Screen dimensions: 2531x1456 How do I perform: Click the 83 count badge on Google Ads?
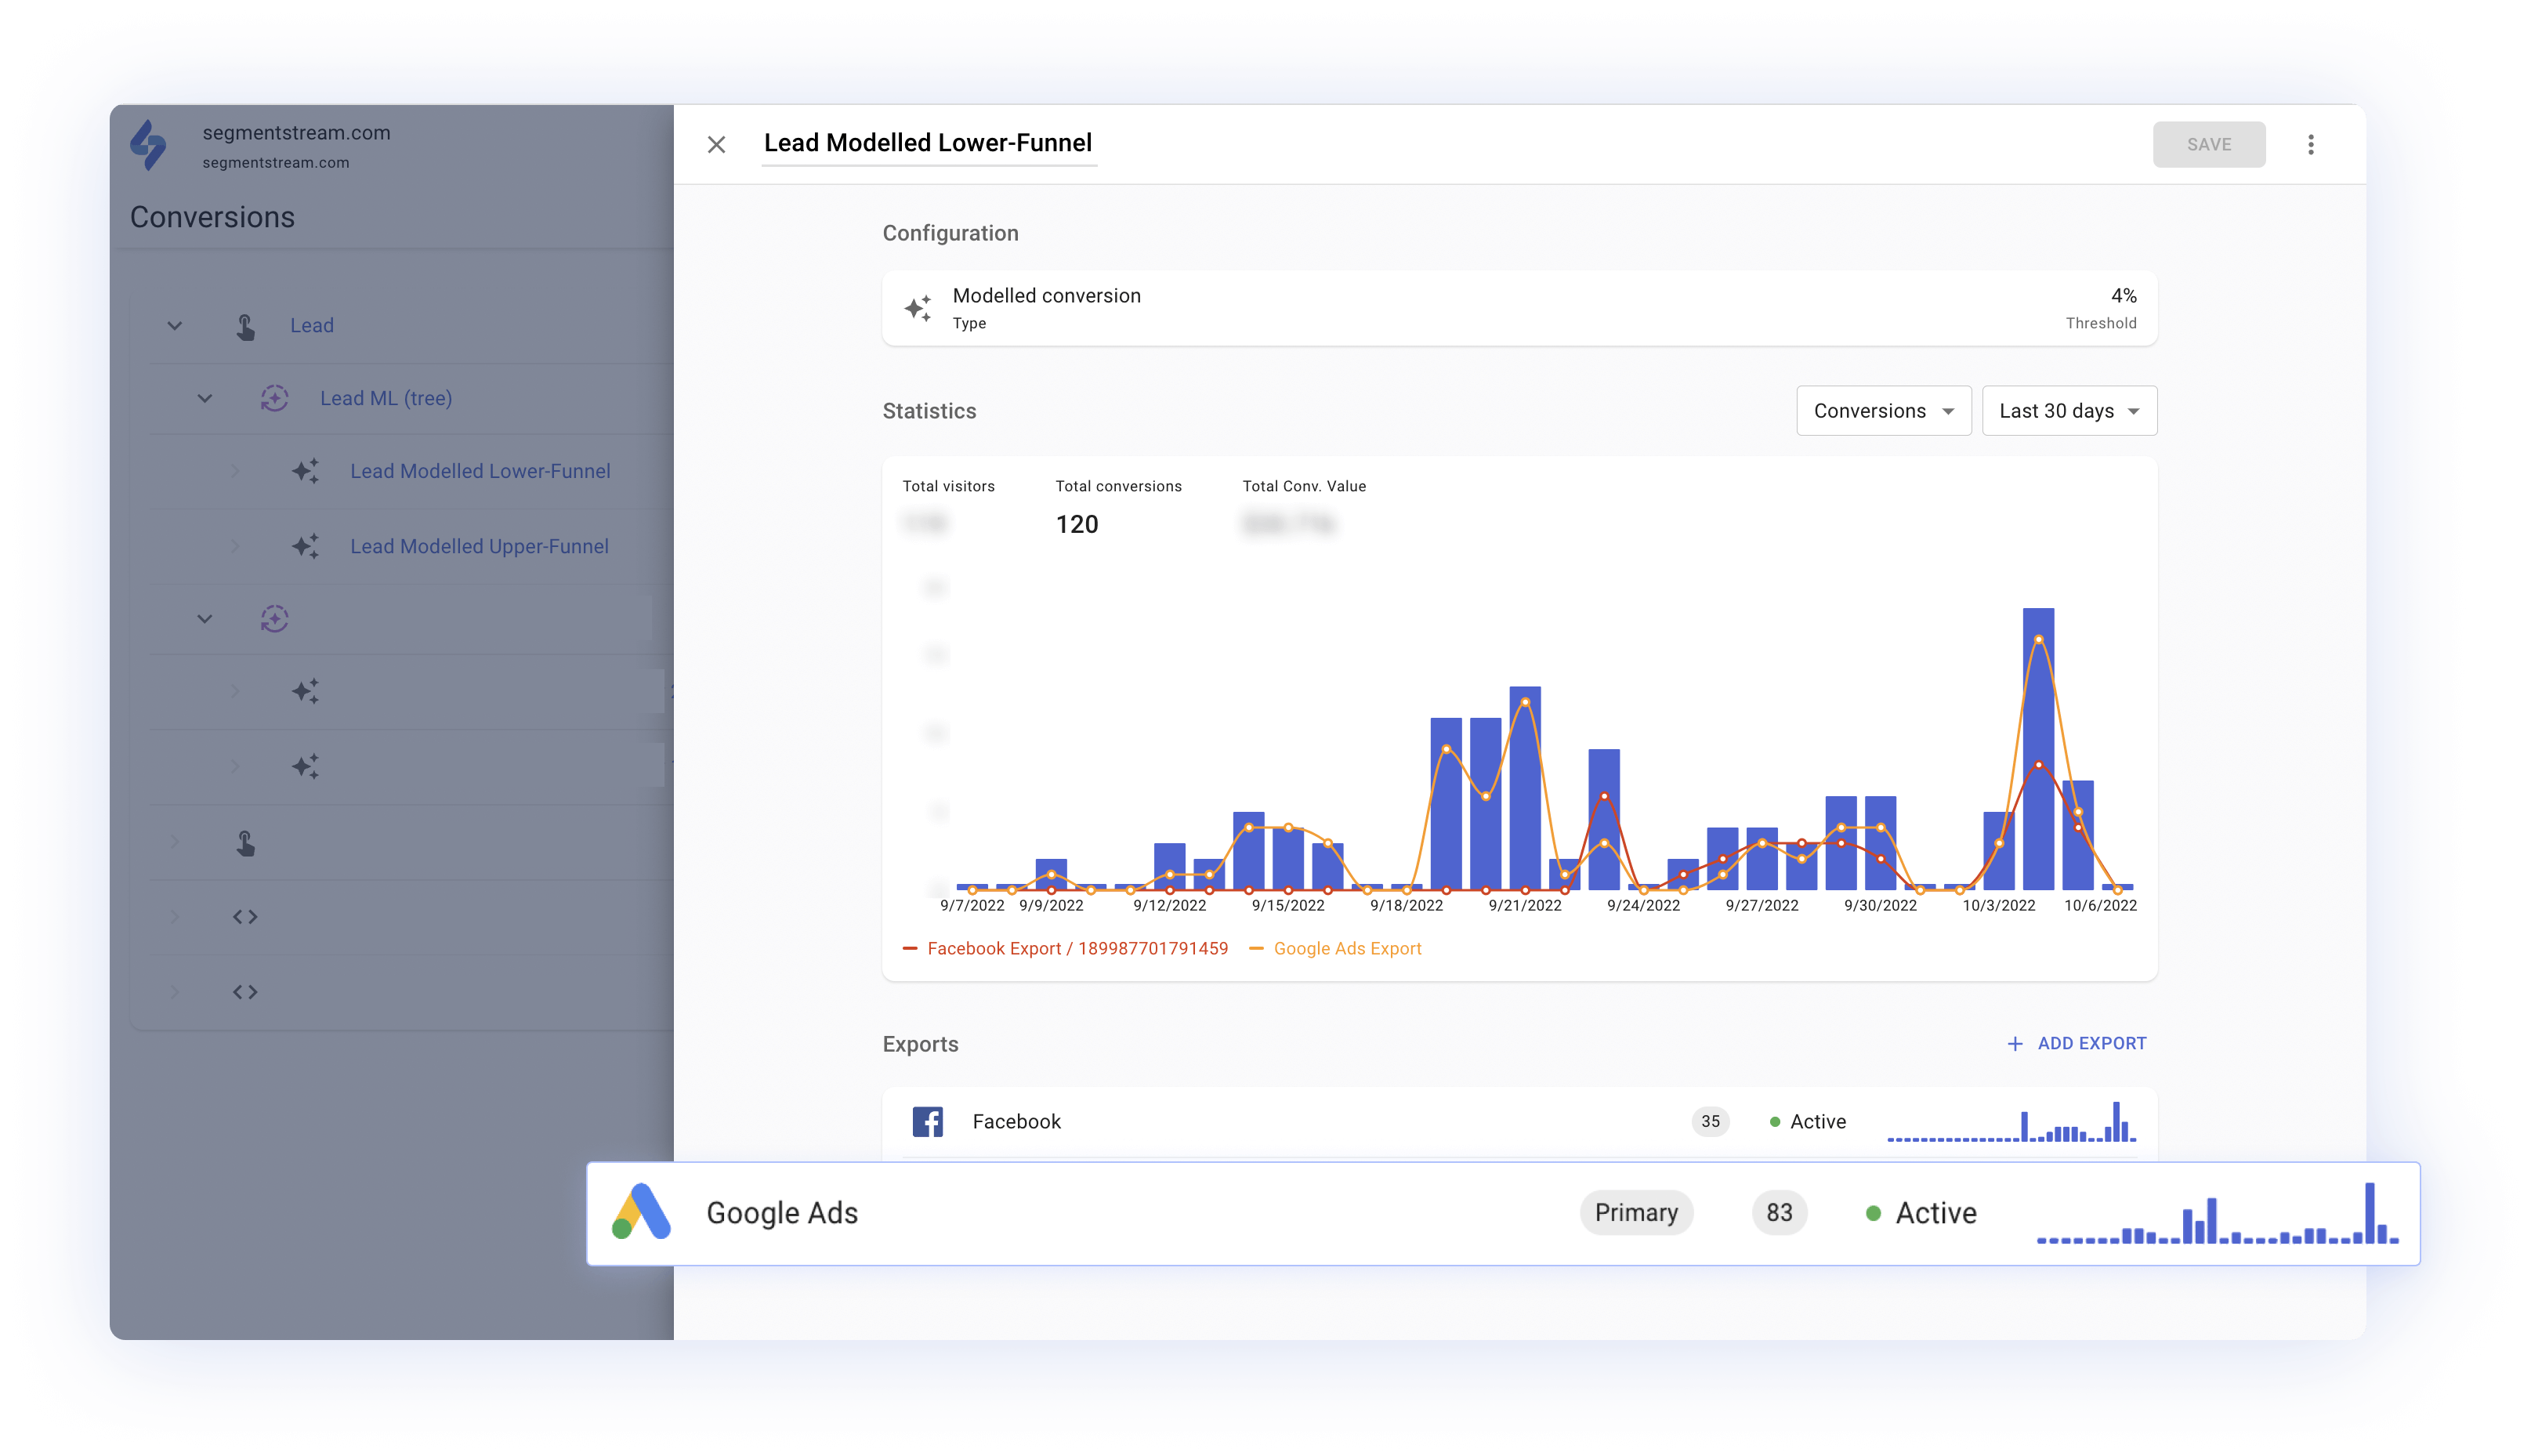click(1778, 1212)
